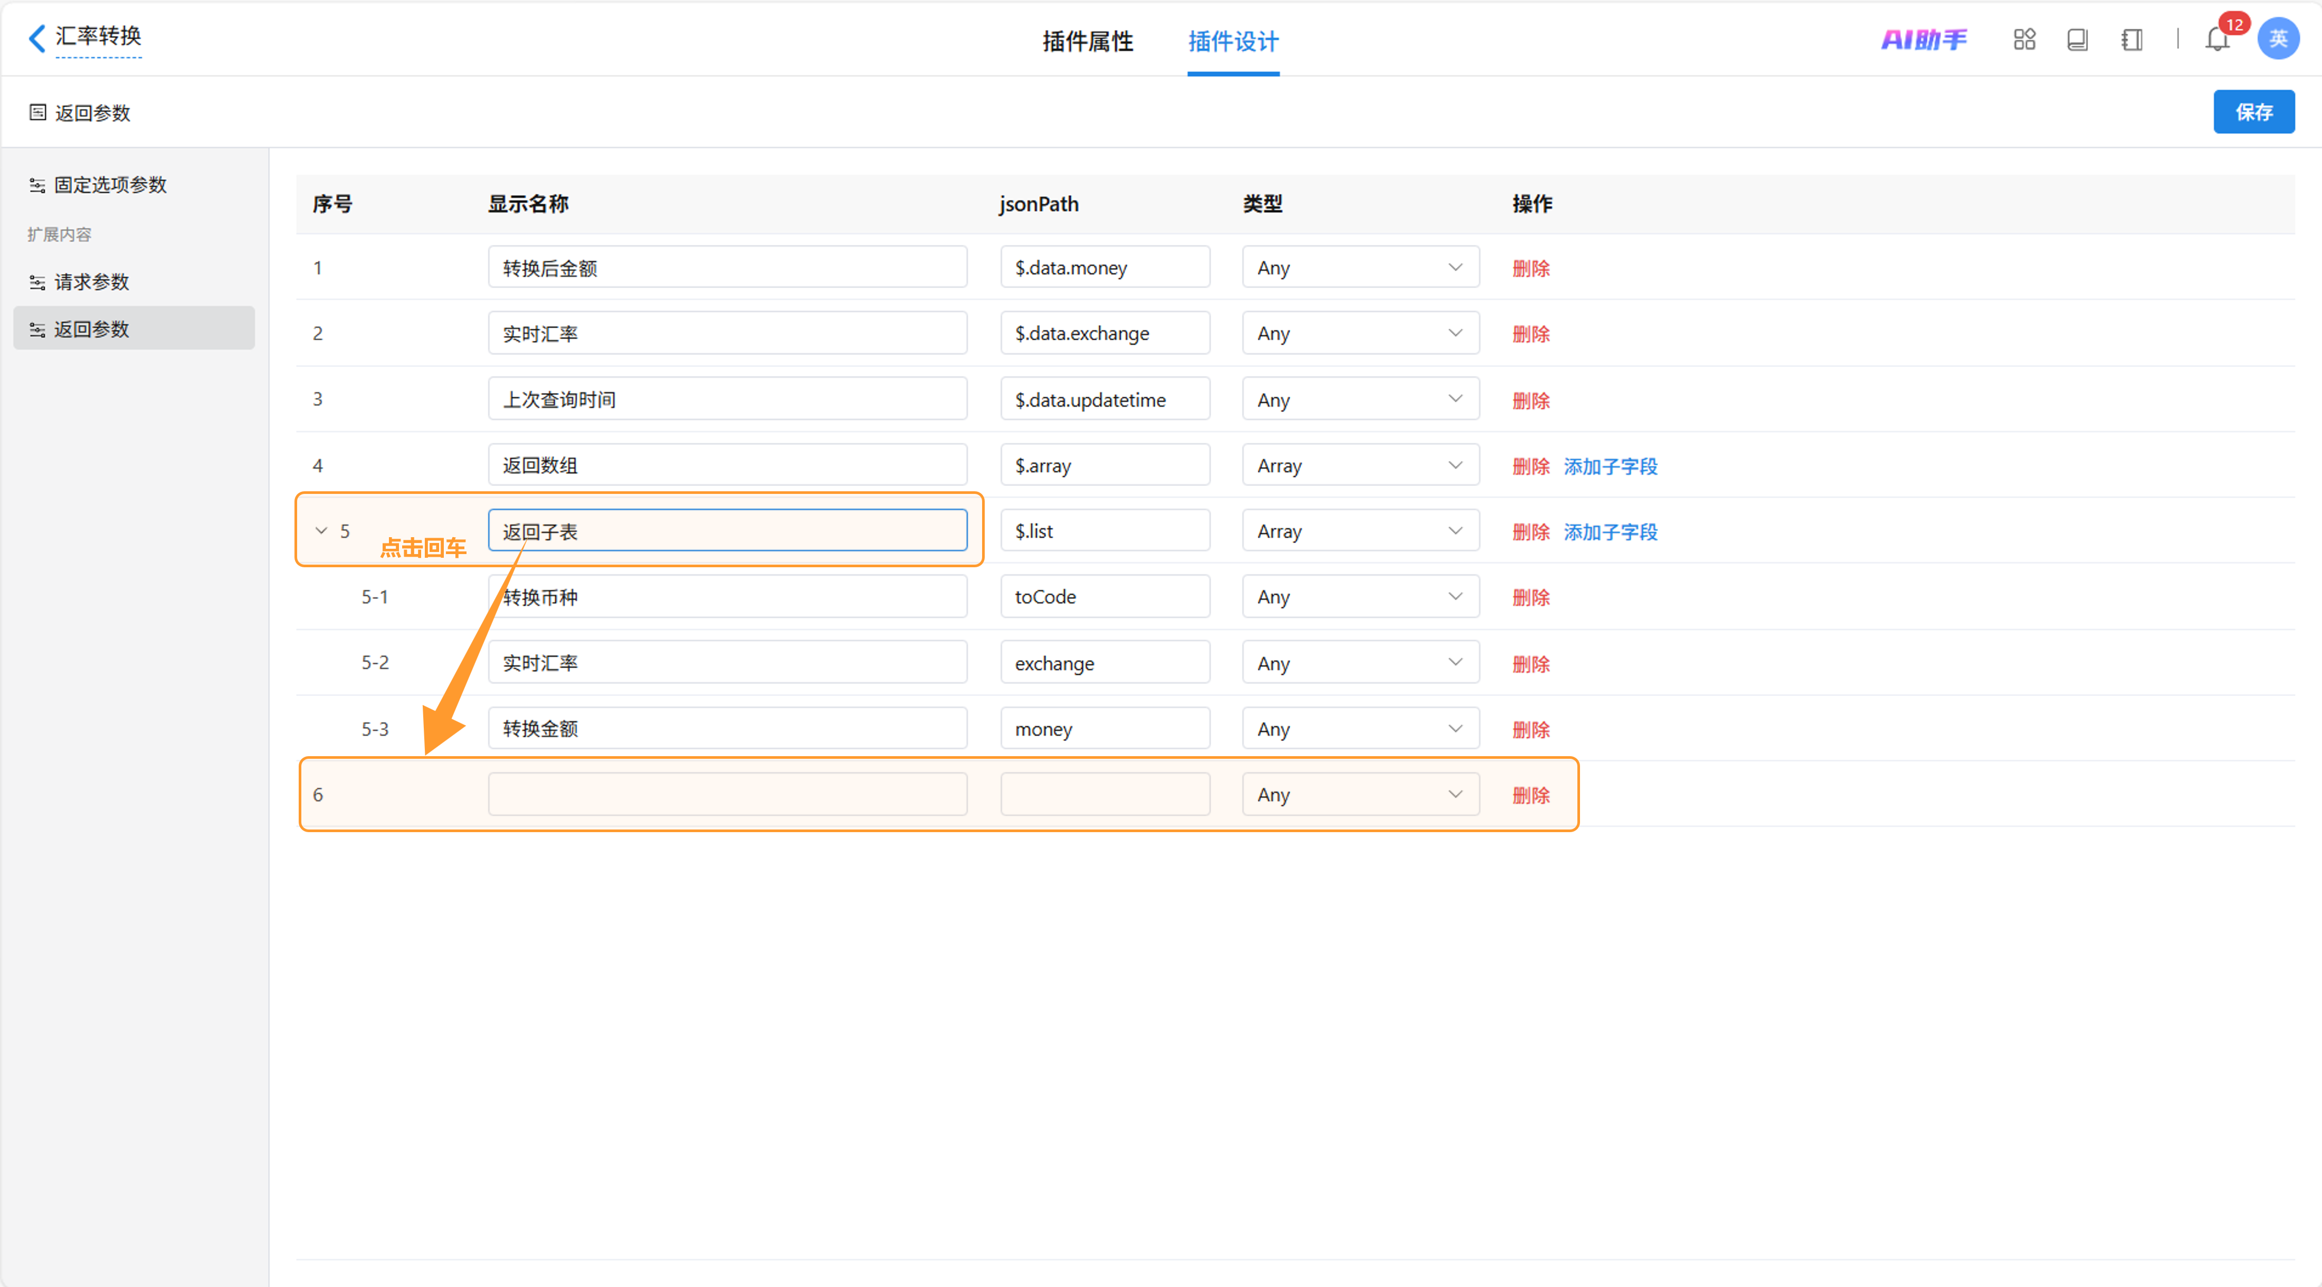
Task: Click the empty display name field in row 6
Action: pyautogui.click(x=727, y=795)
